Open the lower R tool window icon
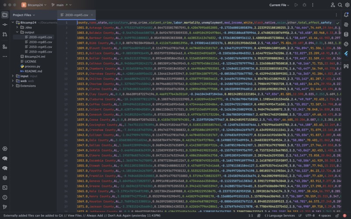The height and width of the screenshot is (219, 351). [5, 168]
